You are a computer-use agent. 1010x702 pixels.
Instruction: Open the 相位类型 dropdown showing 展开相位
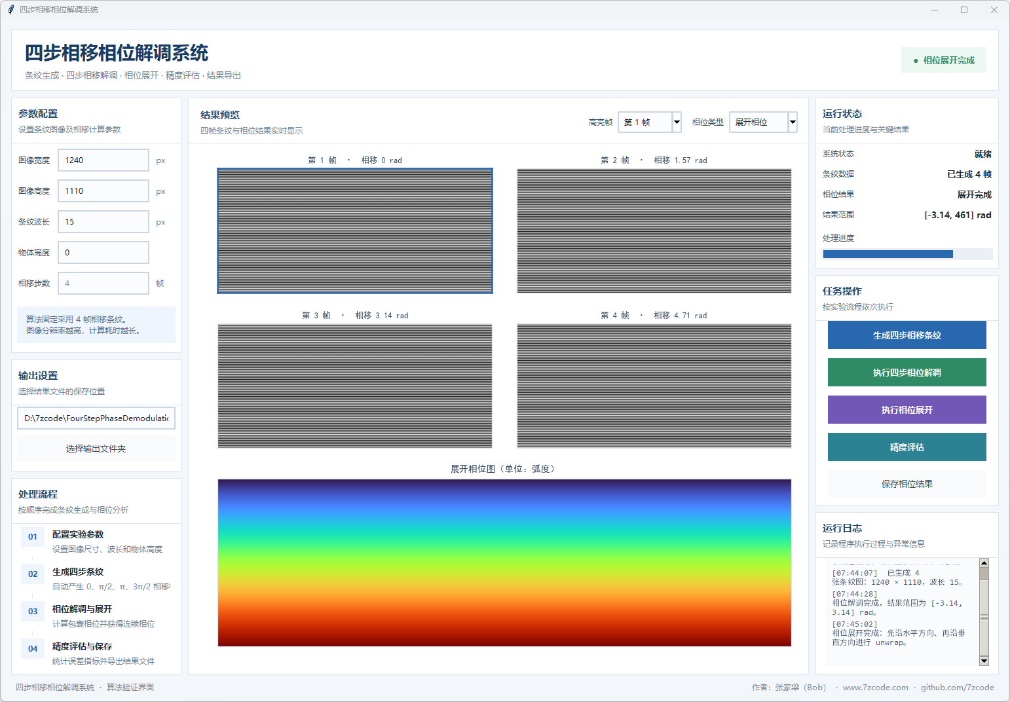pos(763,122)
